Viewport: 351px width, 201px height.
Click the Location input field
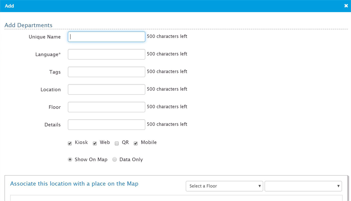pos(107,89)
